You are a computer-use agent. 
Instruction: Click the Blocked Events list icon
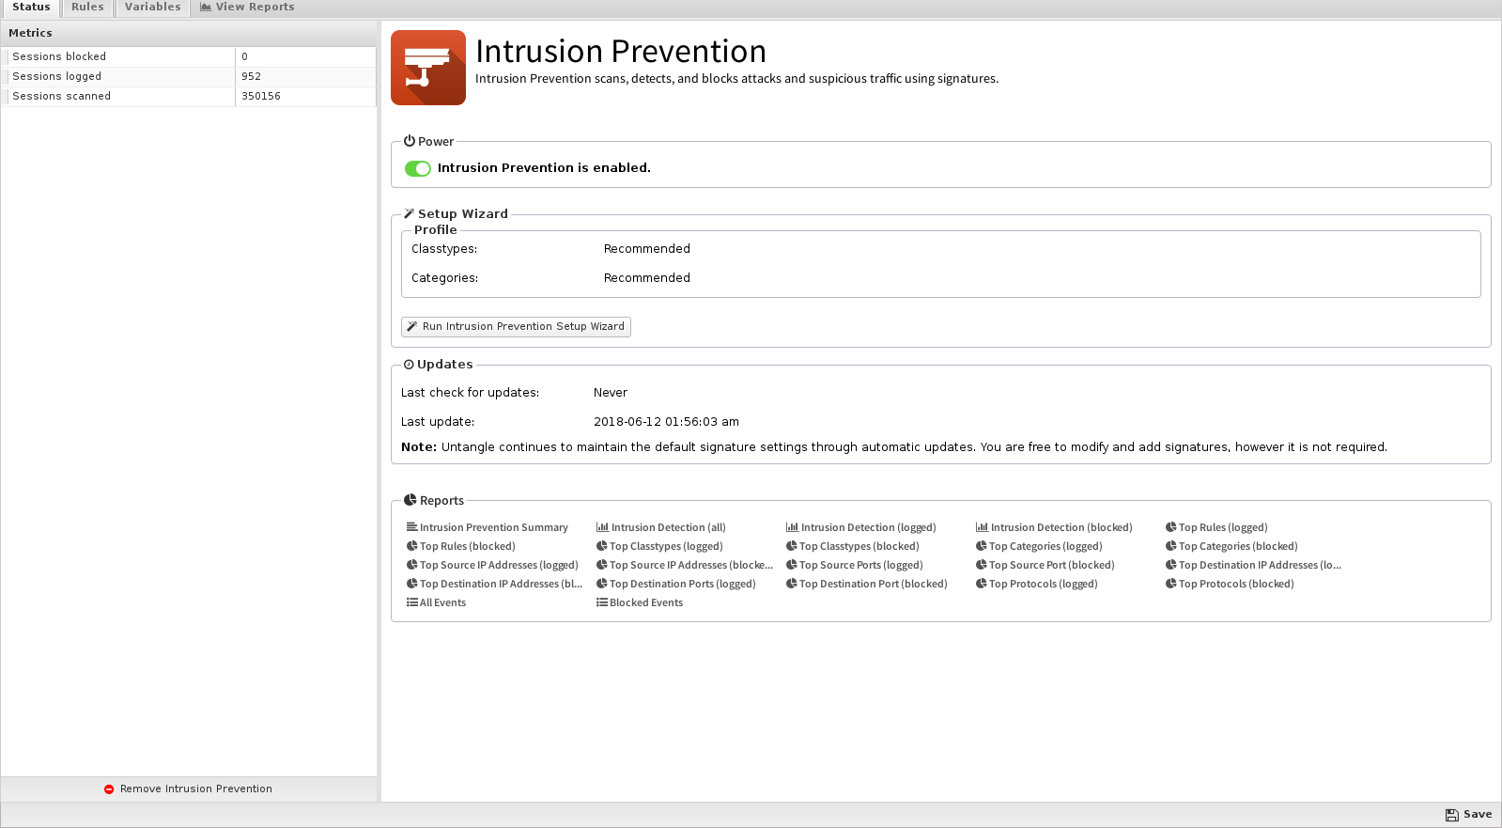[601, 602]
